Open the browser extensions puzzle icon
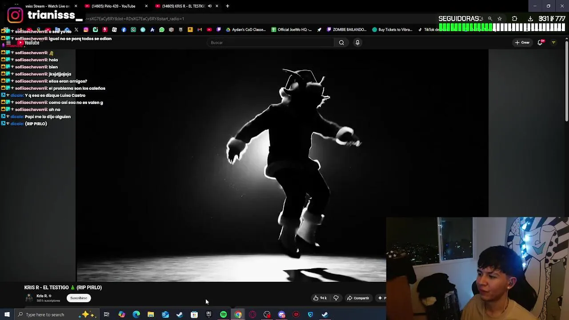 click(515, 19)
